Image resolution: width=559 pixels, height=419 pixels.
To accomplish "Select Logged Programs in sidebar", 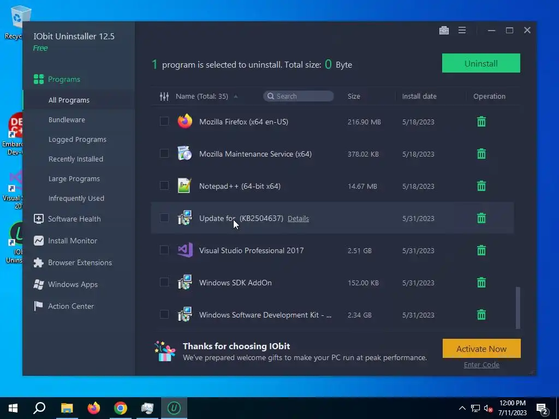I will pos(78,139).
